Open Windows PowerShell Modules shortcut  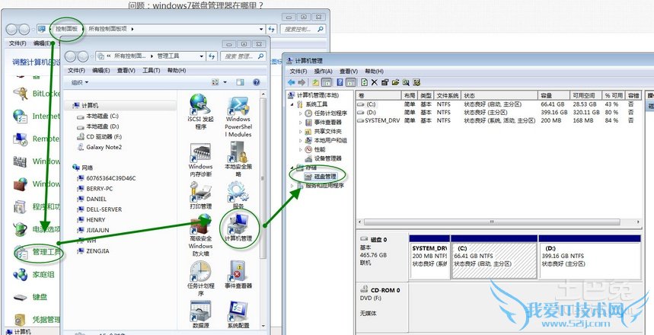238,116
